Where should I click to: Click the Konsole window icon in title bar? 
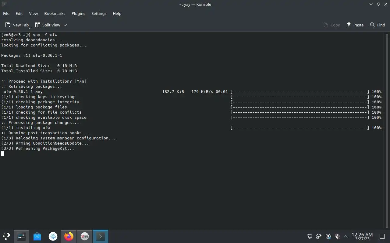point(4,4)
